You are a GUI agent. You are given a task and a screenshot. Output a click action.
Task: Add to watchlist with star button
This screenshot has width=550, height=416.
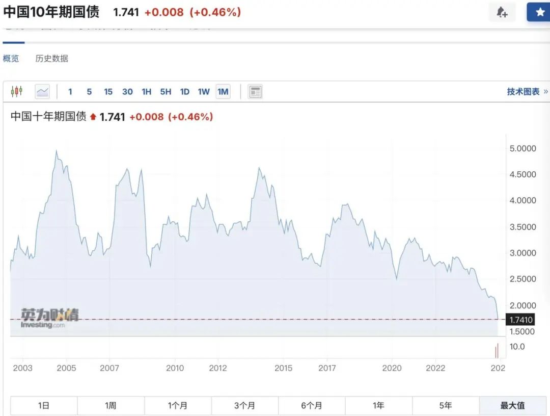[x=539, y=12]
